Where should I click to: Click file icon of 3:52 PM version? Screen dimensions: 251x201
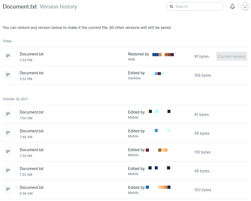[8, 75]
